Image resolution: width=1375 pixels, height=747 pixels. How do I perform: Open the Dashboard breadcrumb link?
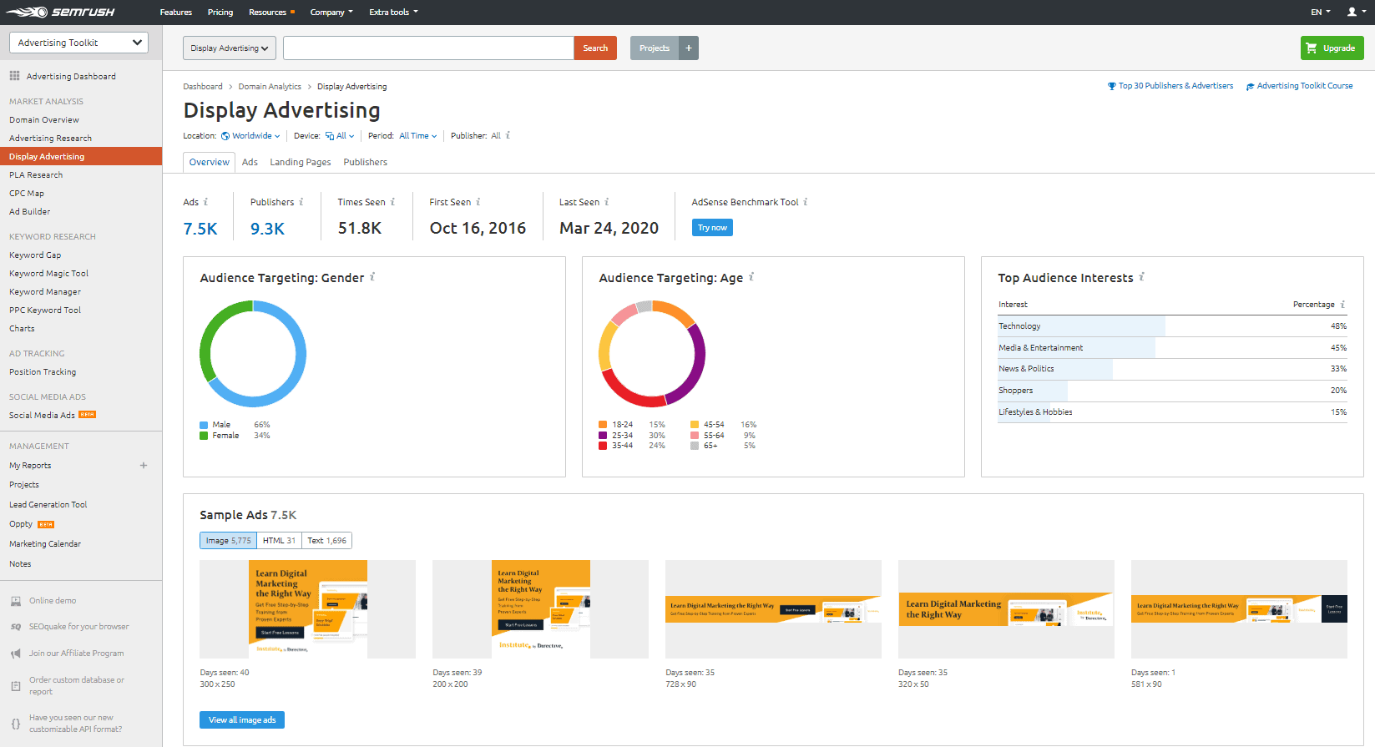click(203, 87)
